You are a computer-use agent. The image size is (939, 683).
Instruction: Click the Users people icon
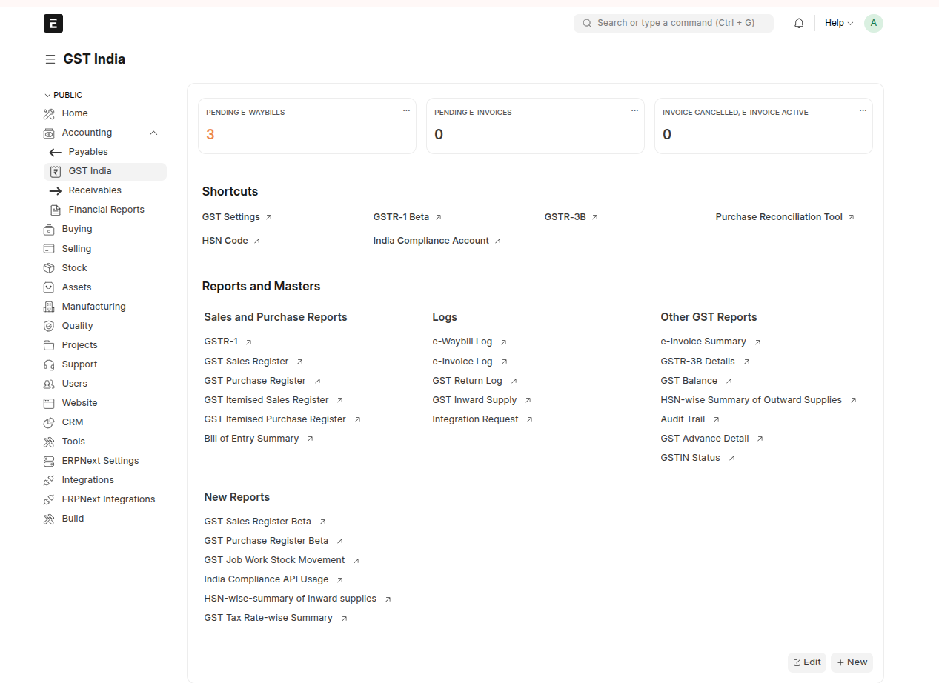(49, 384)
